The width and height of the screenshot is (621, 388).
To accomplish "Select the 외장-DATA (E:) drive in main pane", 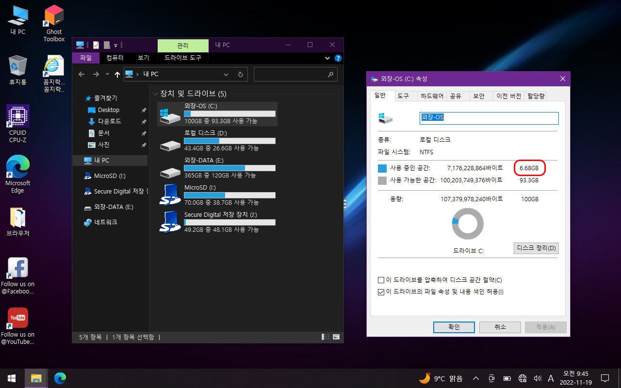I will 217,168.
